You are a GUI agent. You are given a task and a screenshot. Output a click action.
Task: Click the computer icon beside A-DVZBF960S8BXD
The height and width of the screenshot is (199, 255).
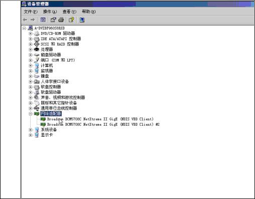(x=31, y=28)
